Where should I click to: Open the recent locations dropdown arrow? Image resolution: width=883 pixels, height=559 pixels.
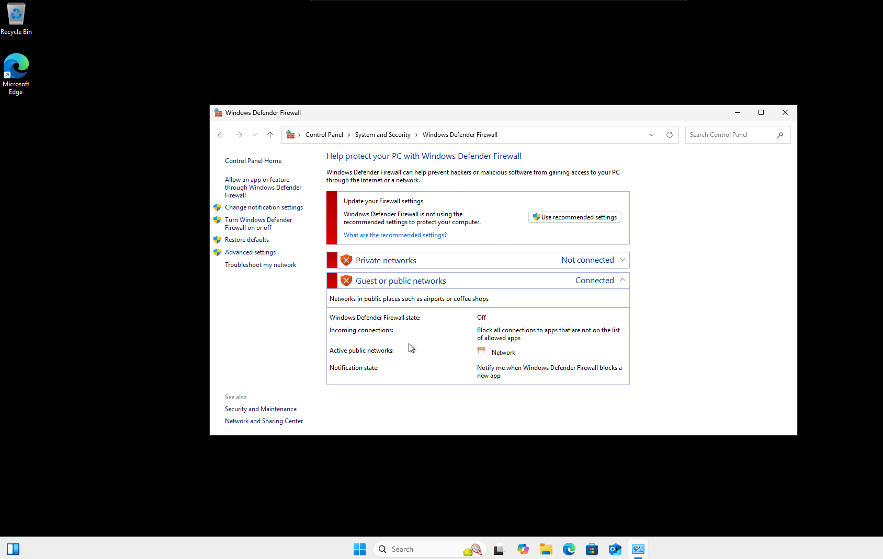tap(255, 135)
